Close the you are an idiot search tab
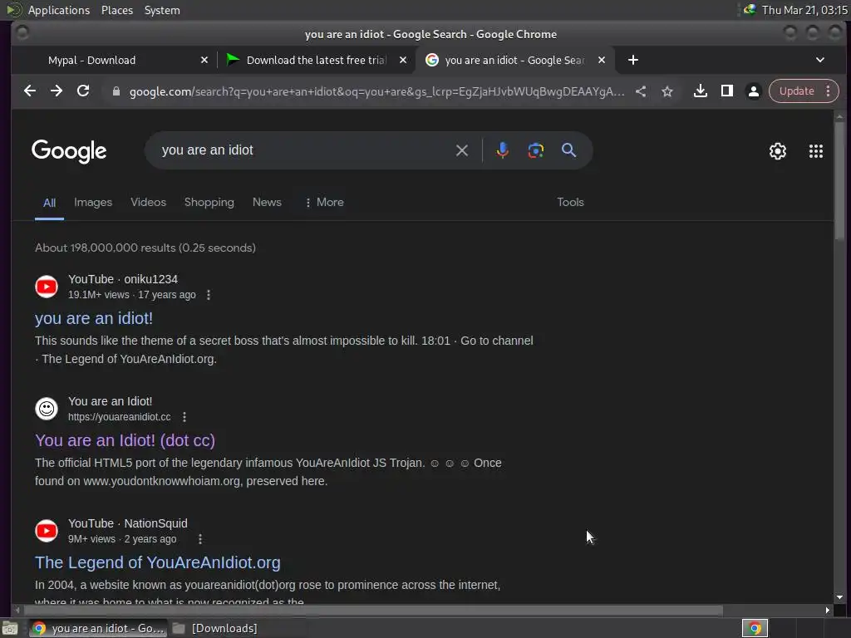Image resolution: width=851 pixels, height=638 pixels. pos(602,60)
